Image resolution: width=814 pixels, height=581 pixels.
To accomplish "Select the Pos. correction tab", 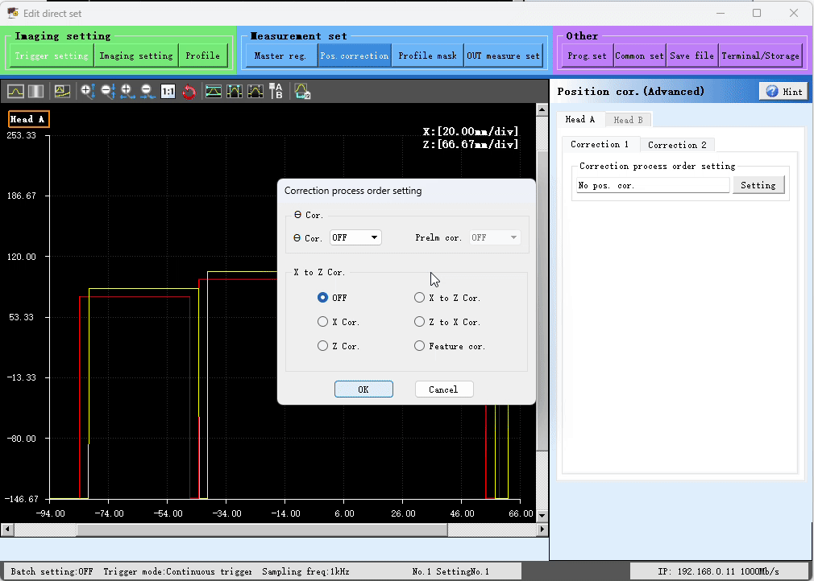I will pyautogui.click(x=354, y=56).
